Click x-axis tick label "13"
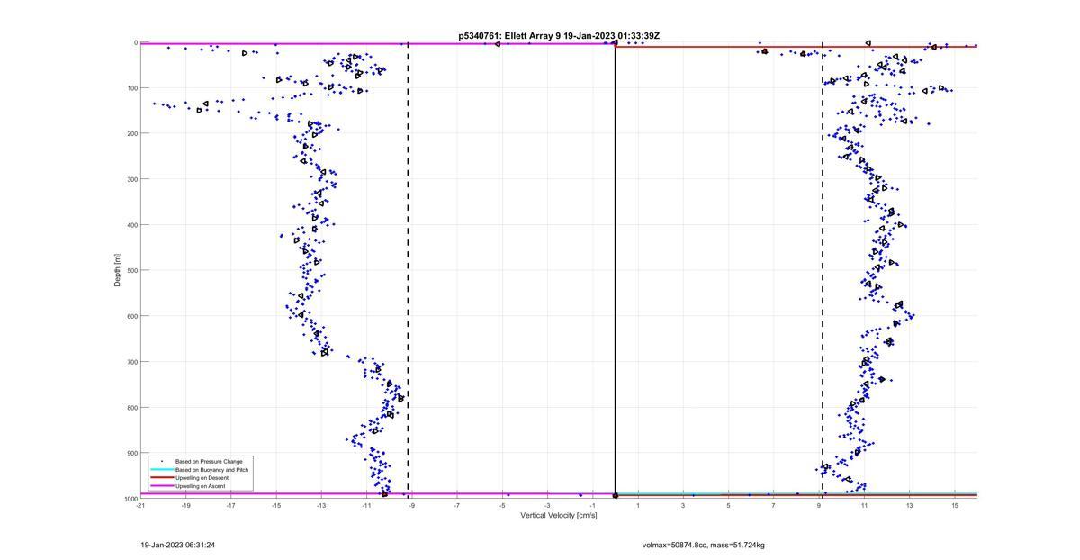1080x560 pixels. pos(909,506)
